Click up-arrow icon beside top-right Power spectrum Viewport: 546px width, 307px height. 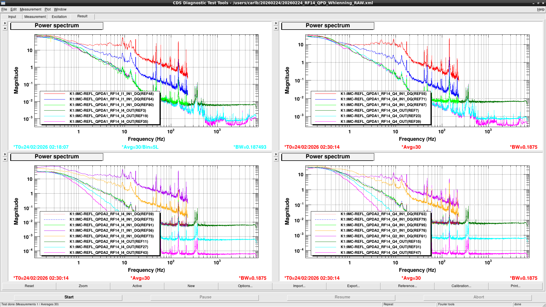(276, 28)
